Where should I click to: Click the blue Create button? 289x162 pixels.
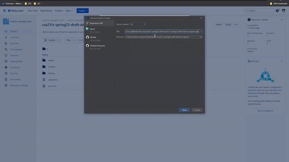(x=83, y=11)
